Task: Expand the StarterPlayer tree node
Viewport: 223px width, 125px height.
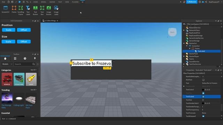Action: pos(184,56)
